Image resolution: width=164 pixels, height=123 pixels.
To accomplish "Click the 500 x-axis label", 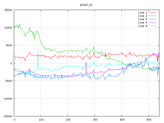I will point(149,120).
